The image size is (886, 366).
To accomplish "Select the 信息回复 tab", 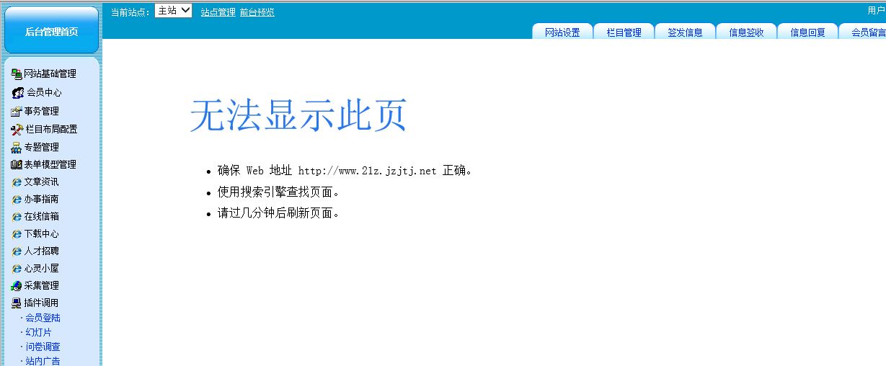I will [x=807, y=32].
